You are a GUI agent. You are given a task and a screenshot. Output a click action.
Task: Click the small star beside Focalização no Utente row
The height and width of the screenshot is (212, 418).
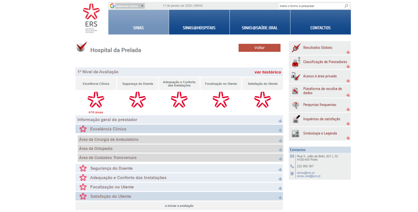(x=83, y=187)
